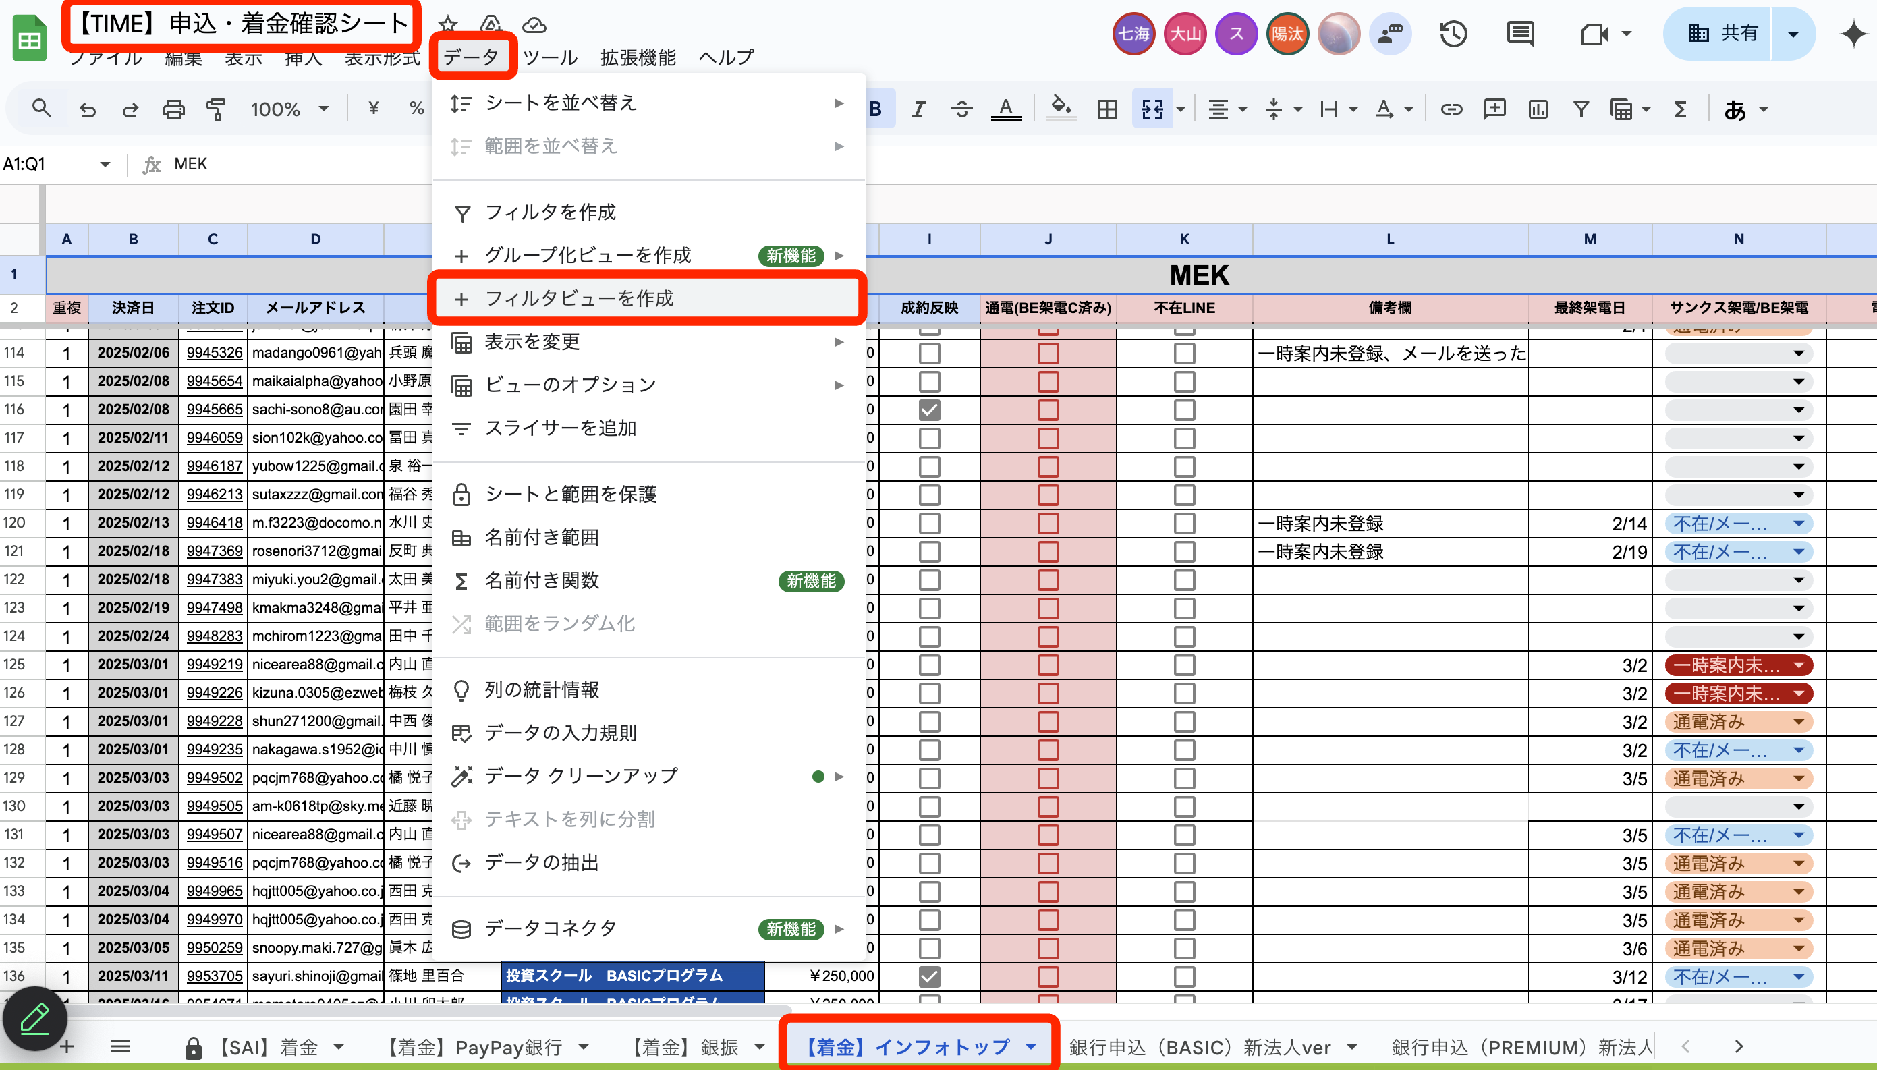Open version history from the clock icon
This screenshot has width=1877, height=1070.
(1453, 33)
